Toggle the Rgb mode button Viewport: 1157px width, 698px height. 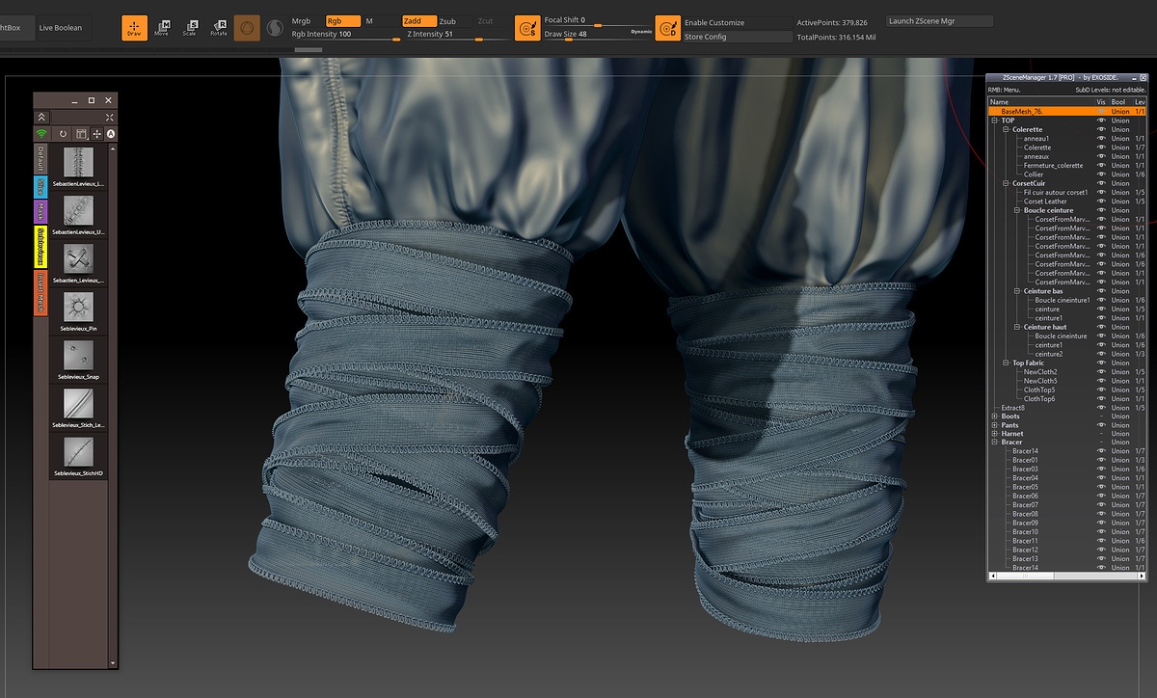click(343, 20)
